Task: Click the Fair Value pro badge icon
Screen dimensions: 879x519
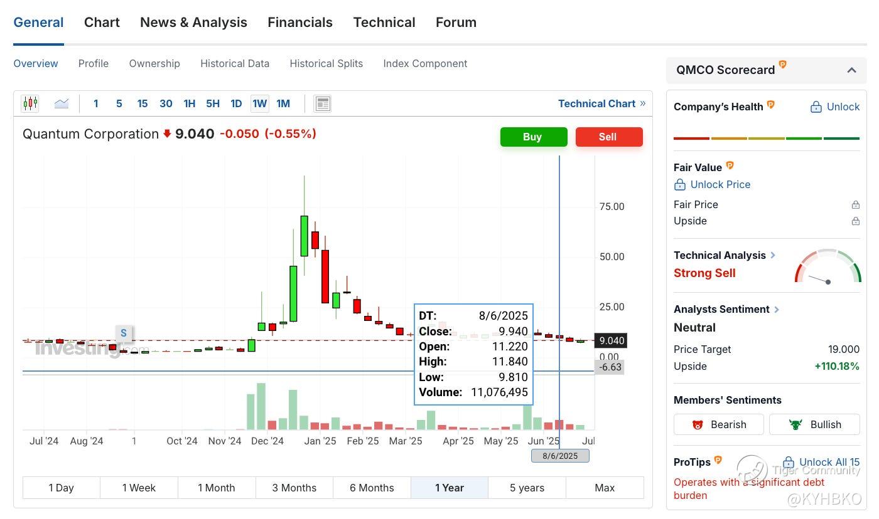Action: point(730,165)
